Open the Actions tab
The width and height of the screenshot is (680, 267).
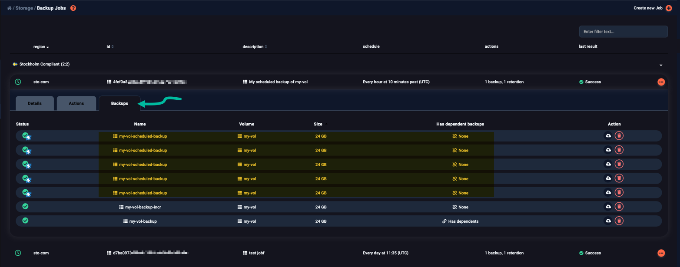(x=76, y=103)
